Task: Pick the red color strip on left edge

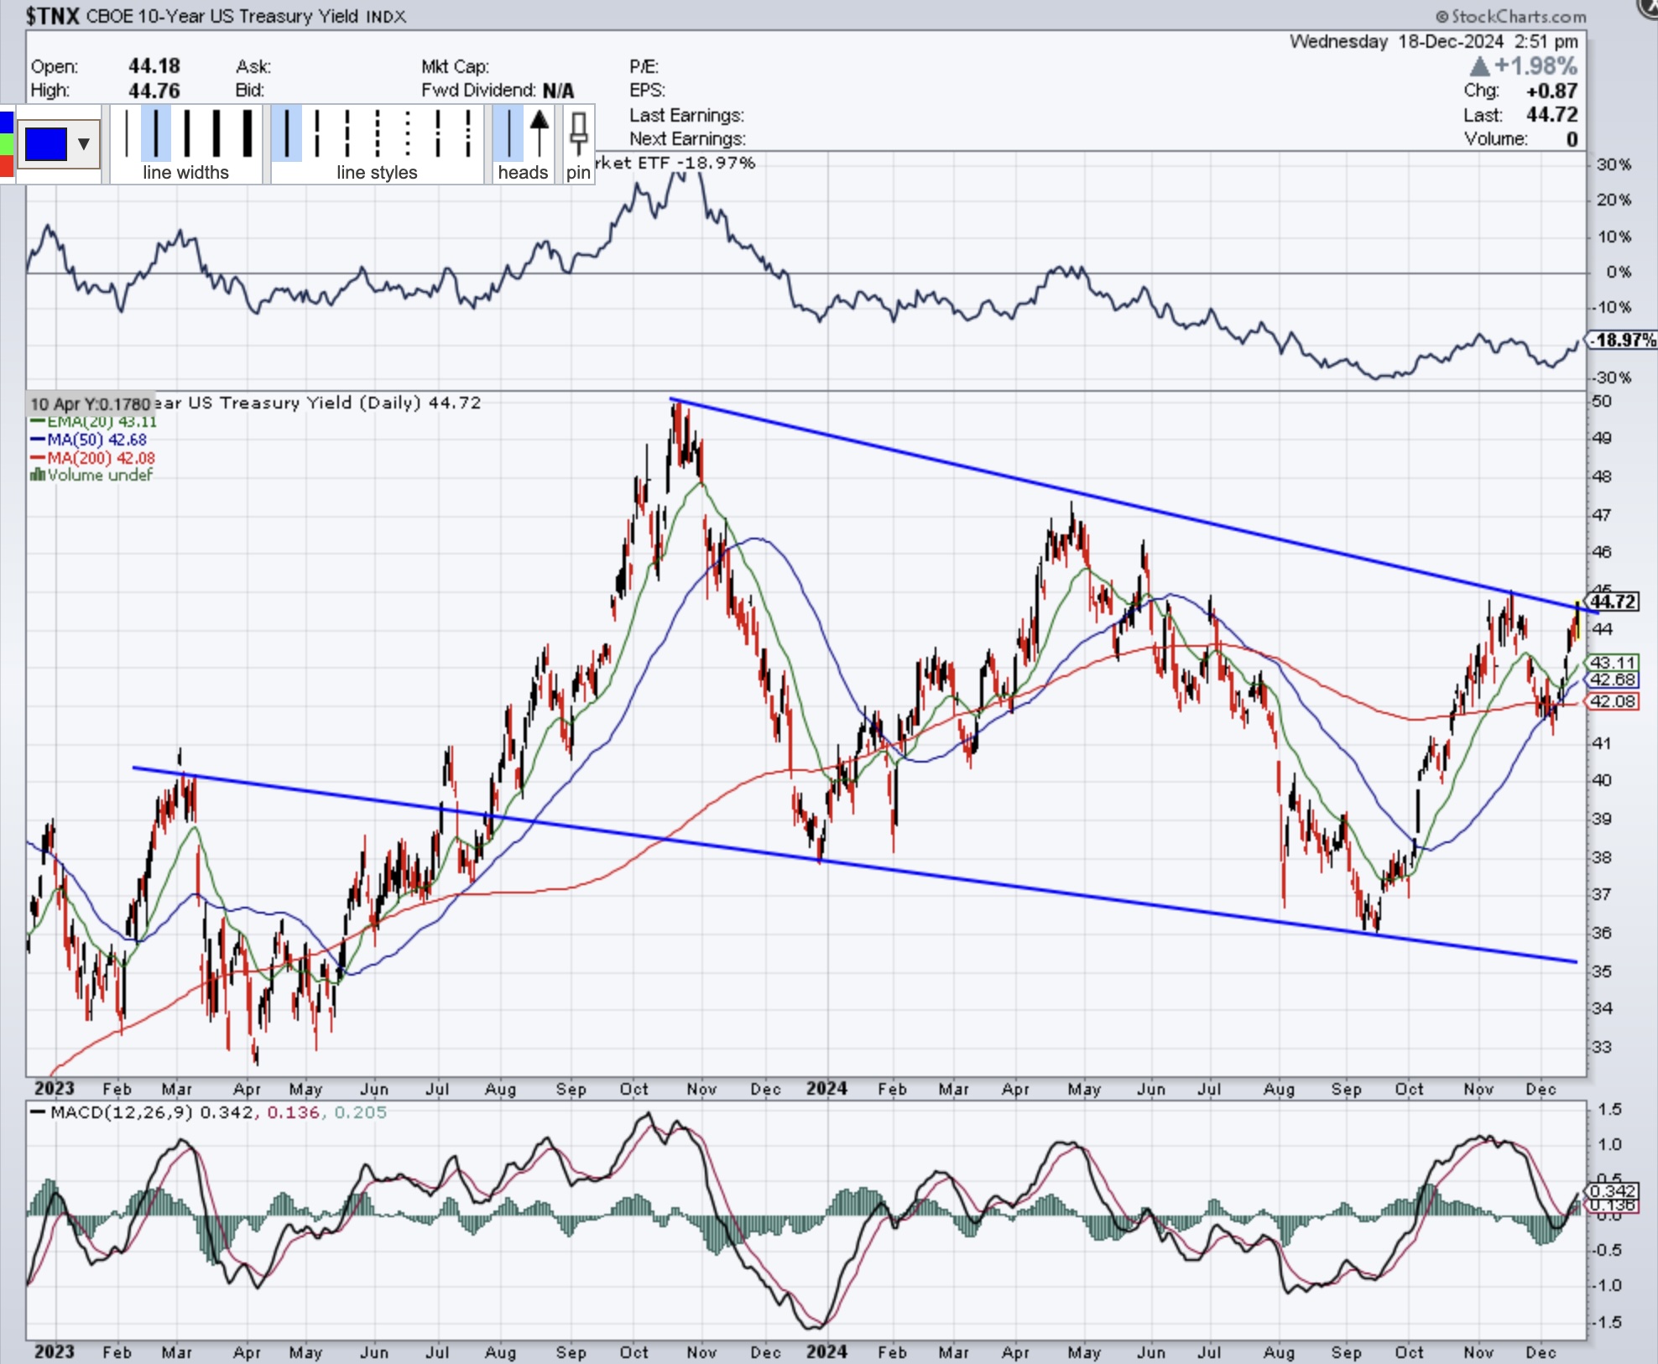Action: (x=6, y=166)
